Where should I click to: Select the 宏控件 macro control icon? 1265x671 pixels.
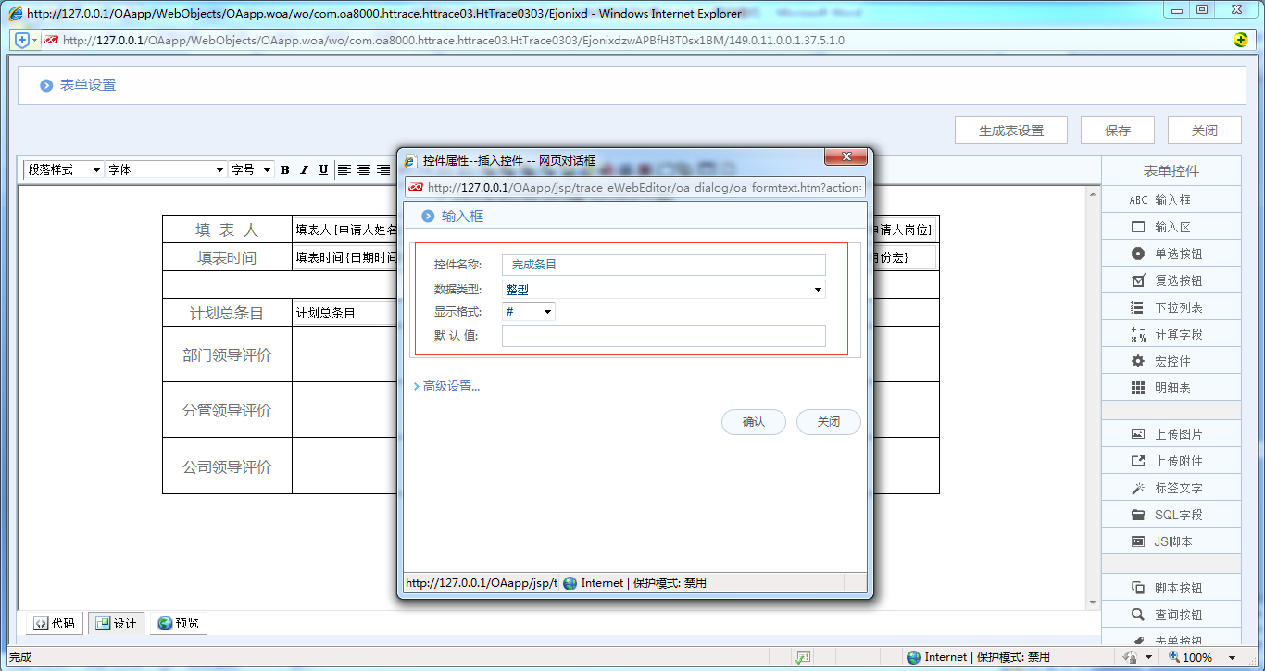coord(1171,360)
